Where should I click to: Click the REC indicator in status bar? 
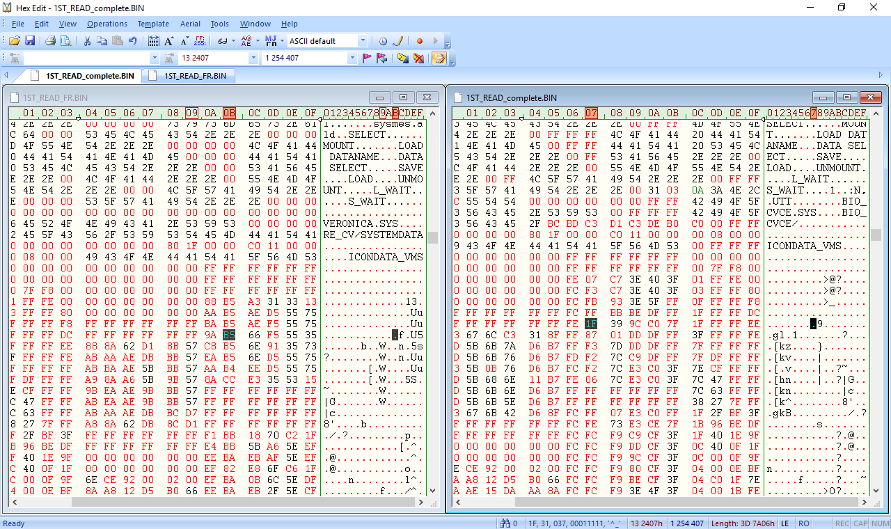coord(842,523)
